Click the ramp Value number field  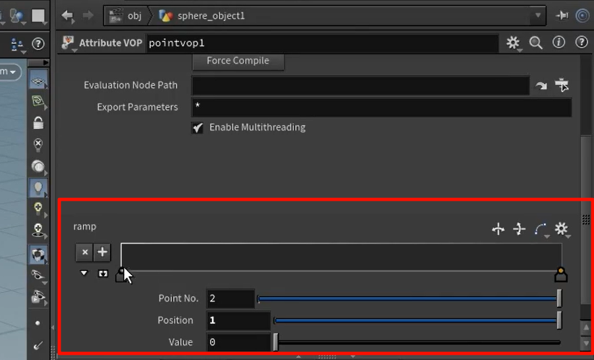(x=238, y=343)
